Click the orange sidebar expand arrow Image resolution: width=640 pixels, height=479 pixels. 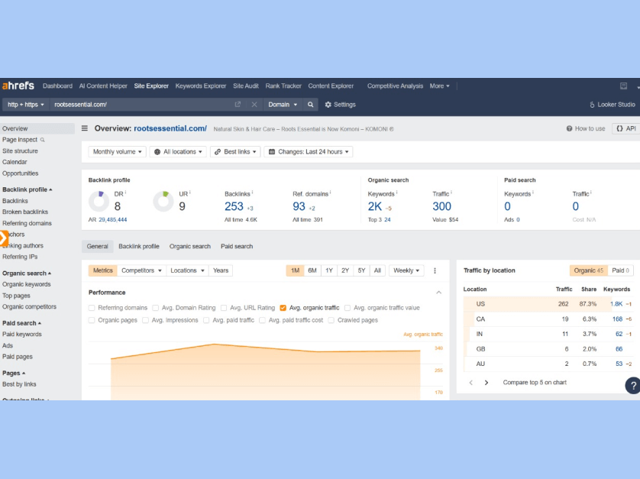coord(4,238)
